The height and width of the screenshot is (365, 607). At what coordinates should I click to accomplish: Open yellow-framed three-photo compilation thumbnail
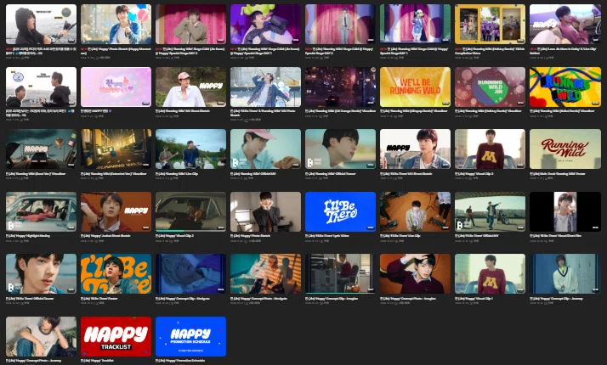point(490,24)
